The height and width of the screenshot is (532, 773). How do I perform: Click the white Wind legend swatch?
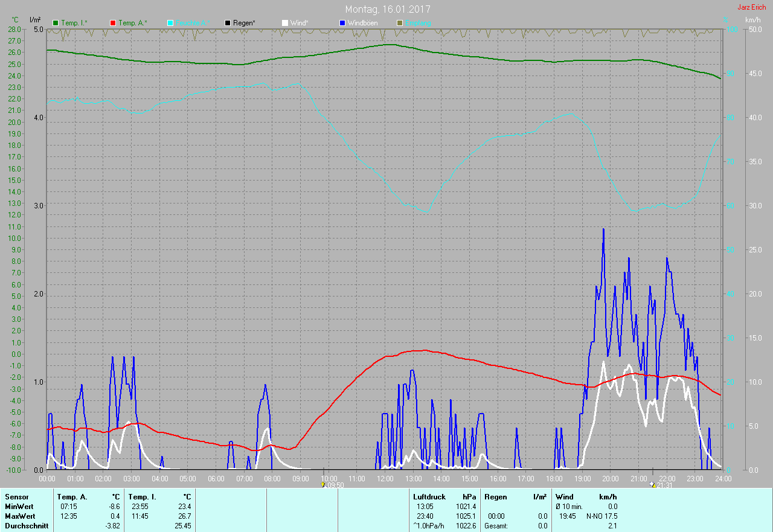pos(285,23)
